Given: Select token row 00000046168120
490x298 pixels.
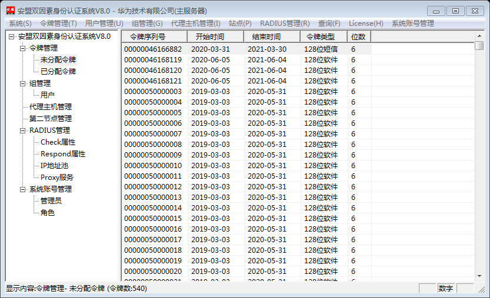Looking at the screenshot, I should point(246,71).
